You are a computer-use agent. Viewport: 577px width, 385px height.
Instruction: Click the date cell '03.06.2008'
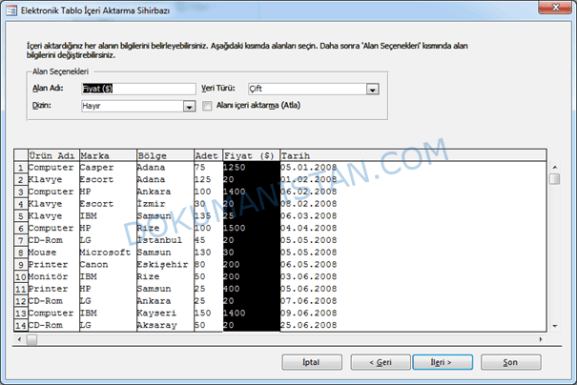(x=309, y=277)
